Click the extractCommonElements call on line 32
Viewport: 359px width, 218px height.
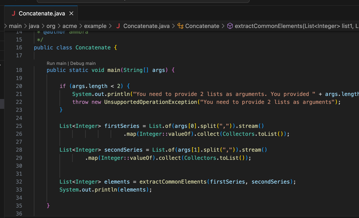[173, 182]
